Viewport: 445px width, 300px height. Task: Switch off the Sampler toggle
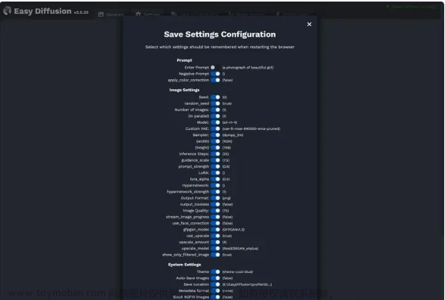coord(216,135)
